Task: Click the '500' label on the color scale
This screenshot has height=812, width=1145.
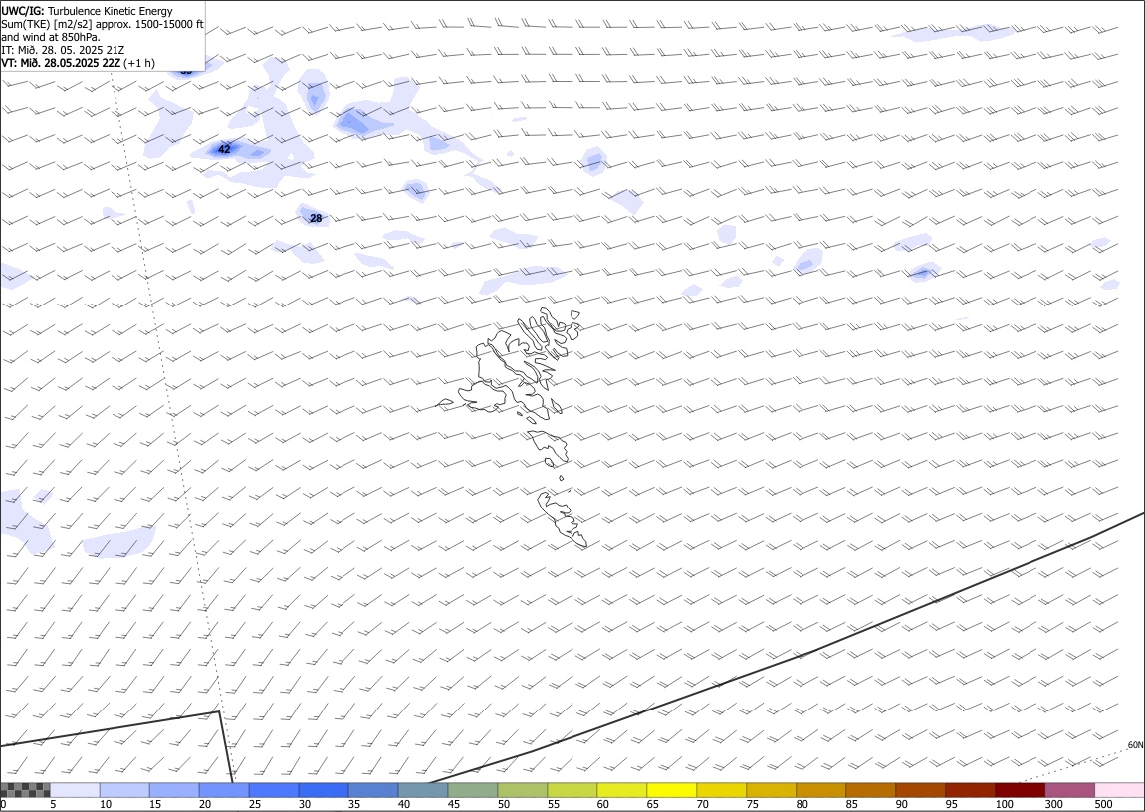Action: [x=1103, y=804]
